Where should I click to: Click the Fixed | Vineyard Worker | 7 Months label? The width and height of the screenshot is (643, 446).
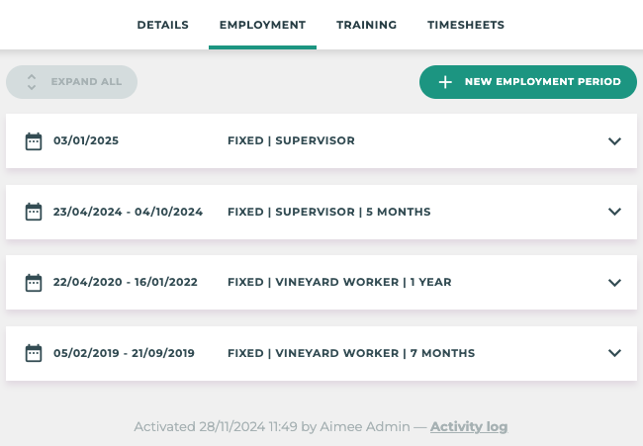click(x=350, y=353)
